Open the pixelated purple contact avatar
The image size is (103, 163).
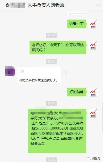coord(10,71)
